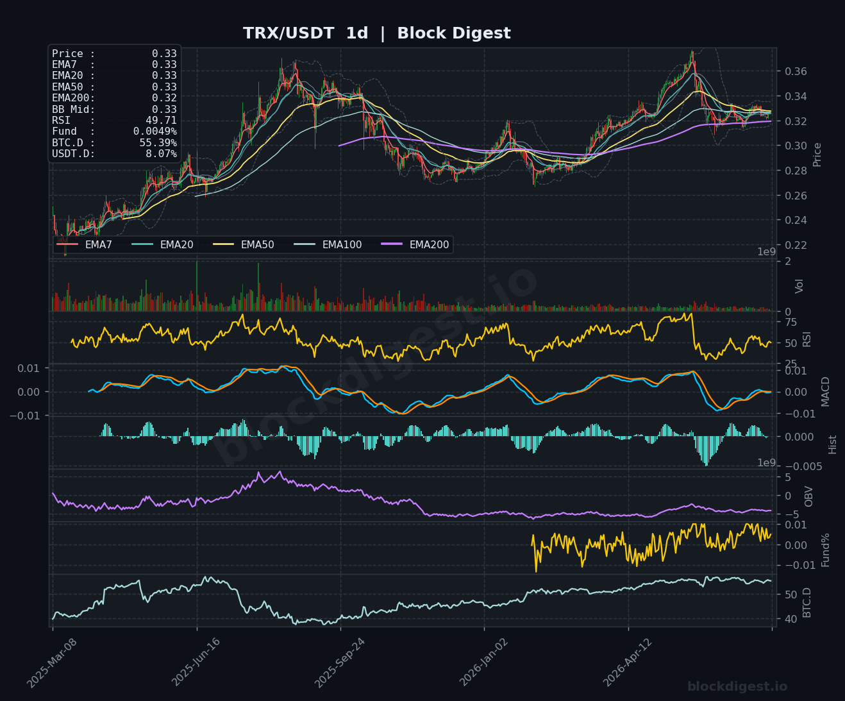The width and height of the screenshot is (845, 701).
Task: Click the USDT.D 8.07% value row
Action: click(114, 154)
